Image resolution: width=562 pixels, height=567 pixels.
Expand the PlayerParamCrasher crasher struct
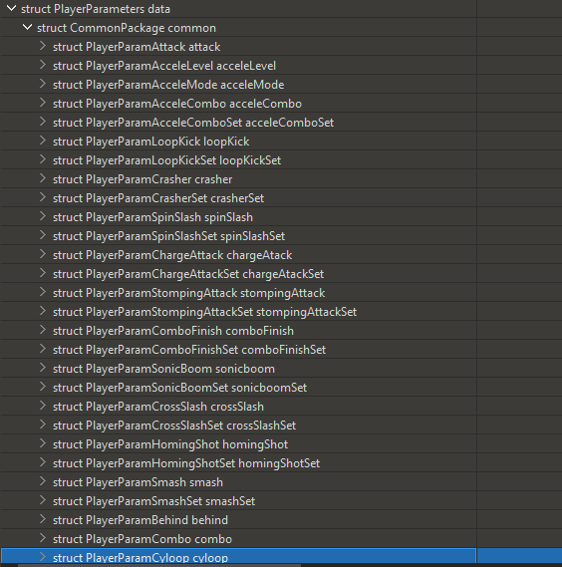click(x=43, y=178)
